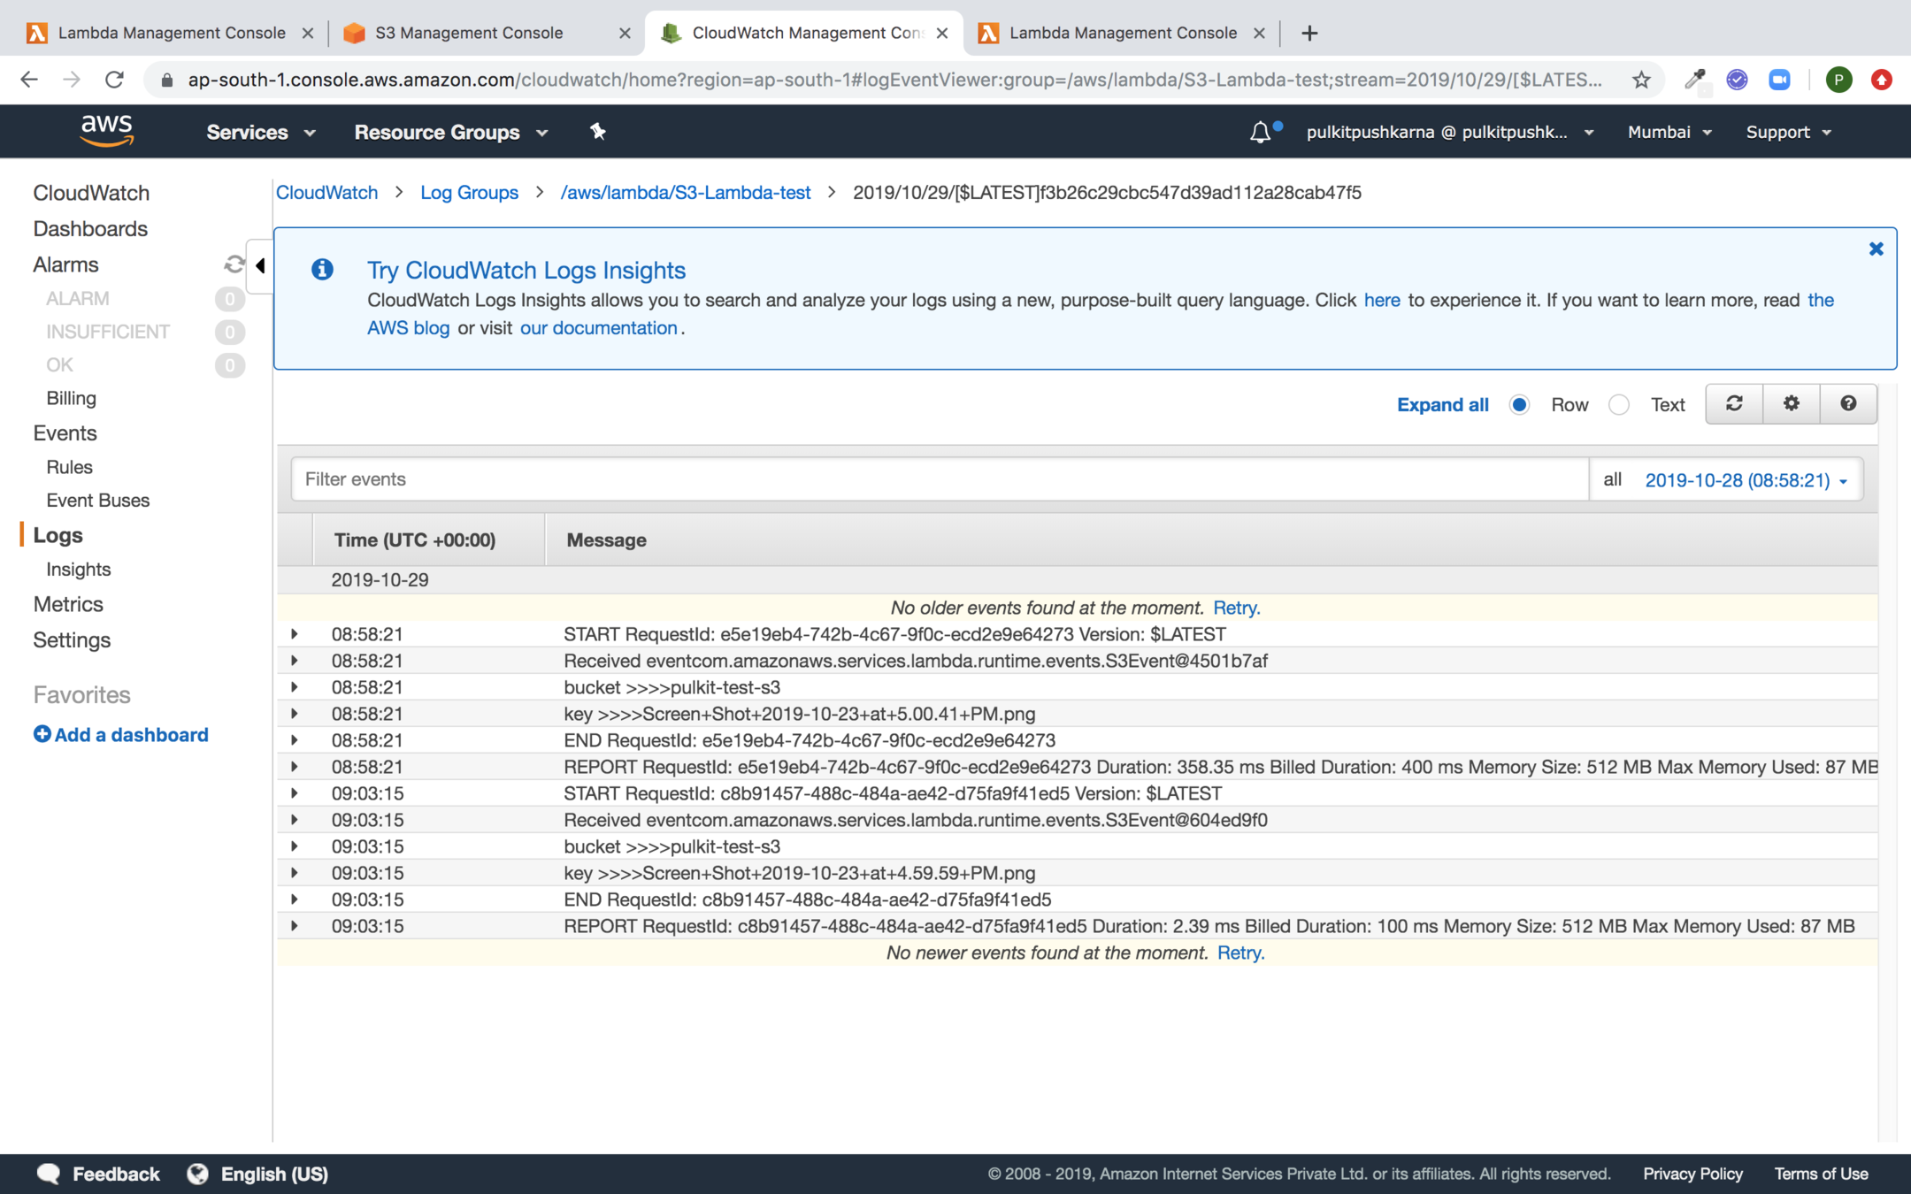Screen dimensions: 1911x1194
Task: Open the 2019-10-28 time range dropdown
Action: pyautogui.click(x=1746, y=480)
